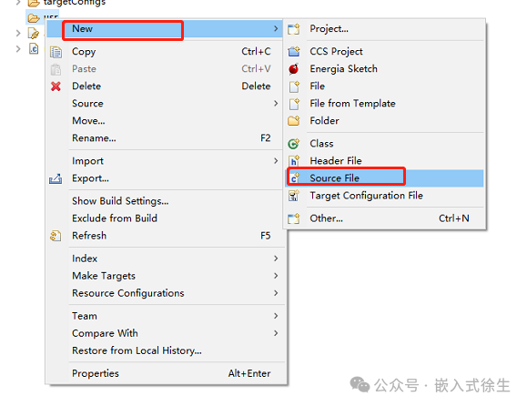Screen dimensions: 527x406
Task: Click the CCS Project icon
Action: point(294,51)
